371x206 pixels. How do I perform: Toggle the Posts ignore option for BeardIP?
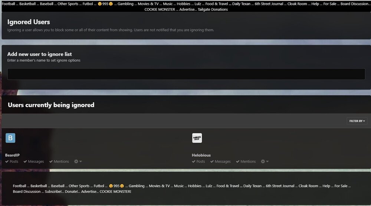[x=12, y=162]
